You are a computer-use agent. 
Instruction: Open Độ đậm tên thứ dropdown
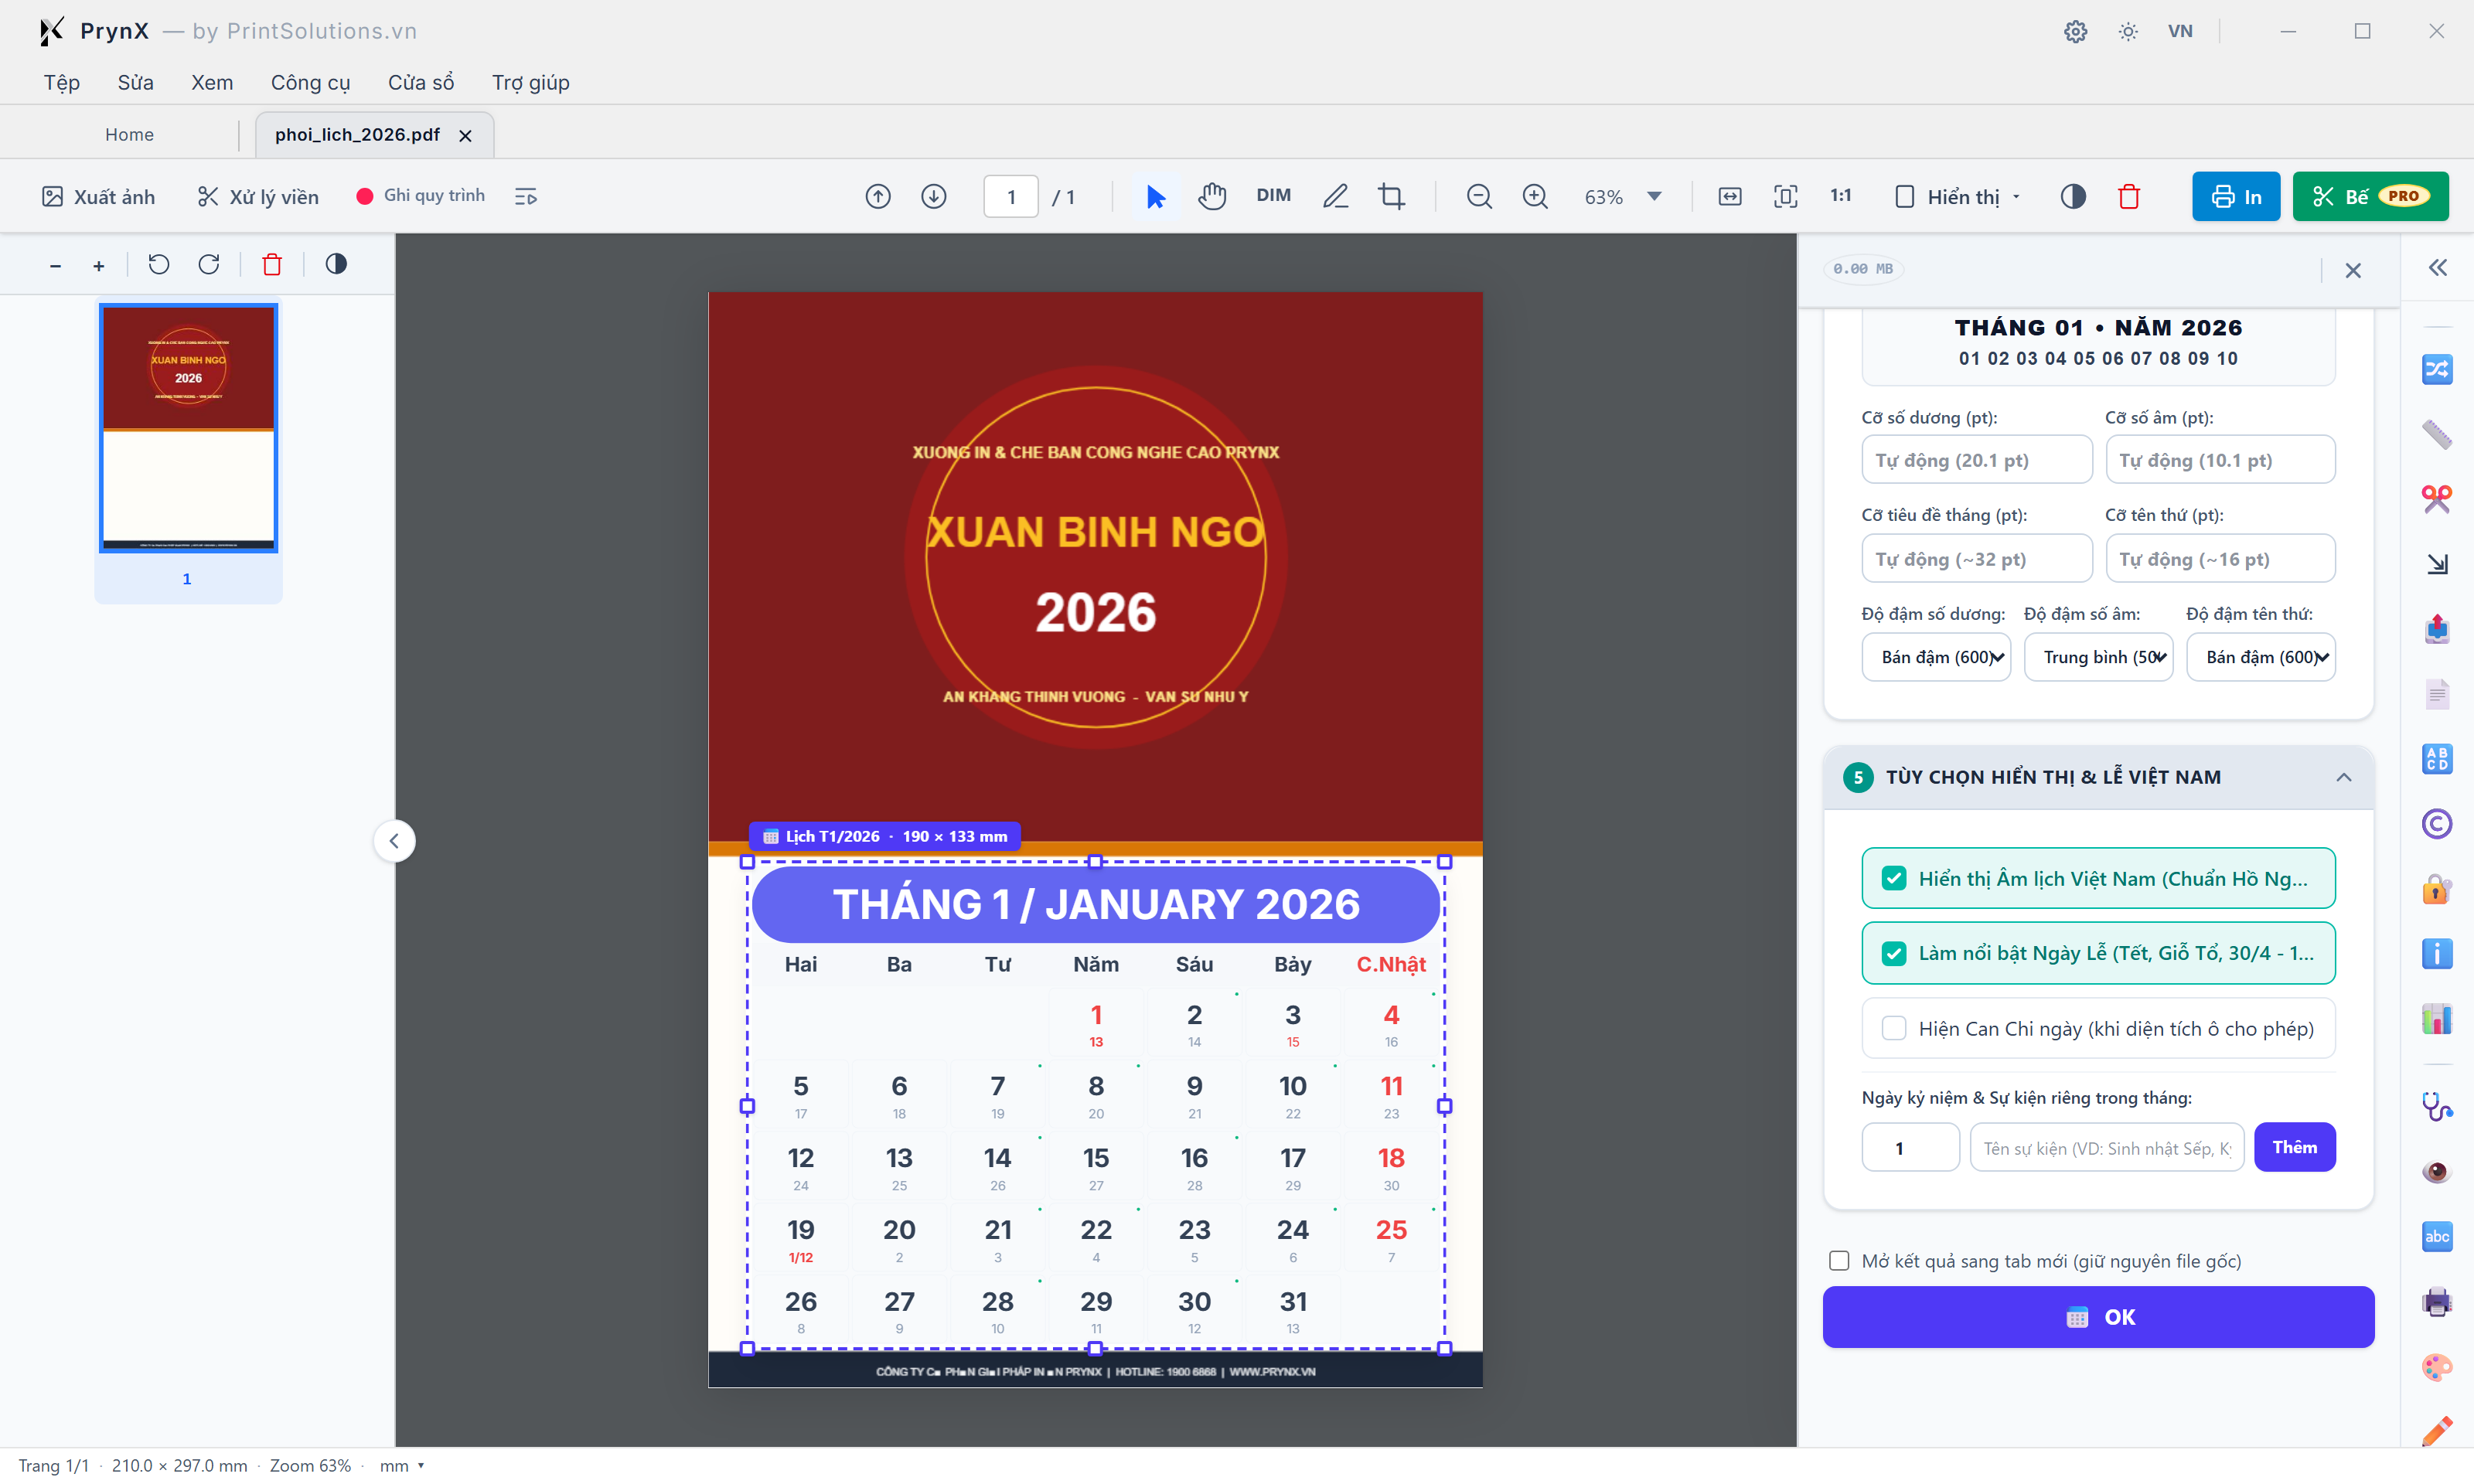pos(2261,657)
